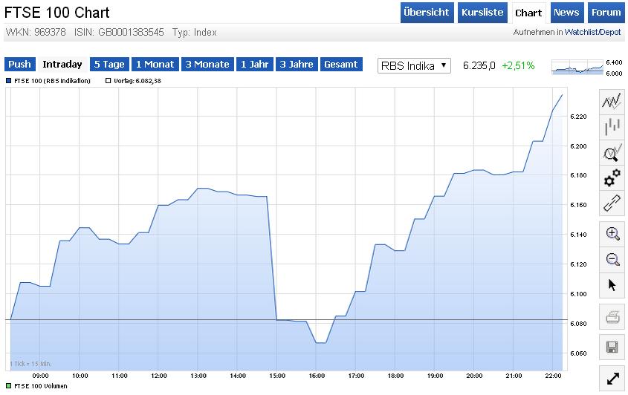Save chart with the floppy disk icon

[x=612, y=347]
